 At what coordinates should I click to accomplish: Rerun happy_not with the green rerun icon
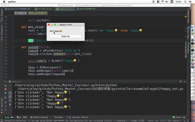click(x=6, y=86)
